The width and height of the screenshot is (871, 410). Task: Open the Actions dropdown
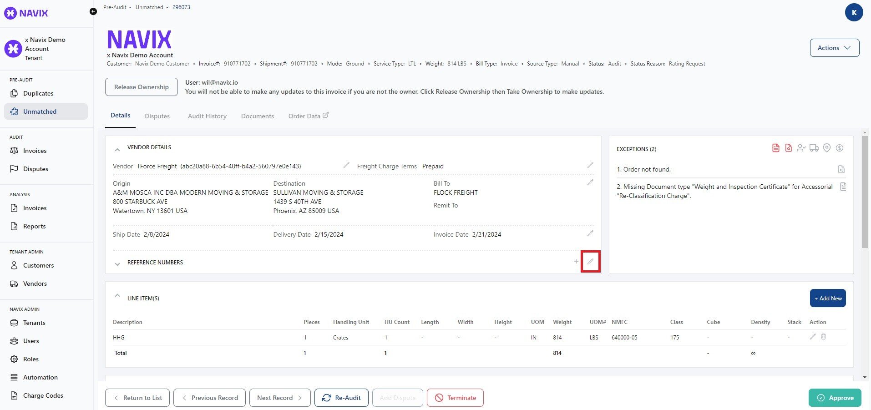(x=834, y=48)
